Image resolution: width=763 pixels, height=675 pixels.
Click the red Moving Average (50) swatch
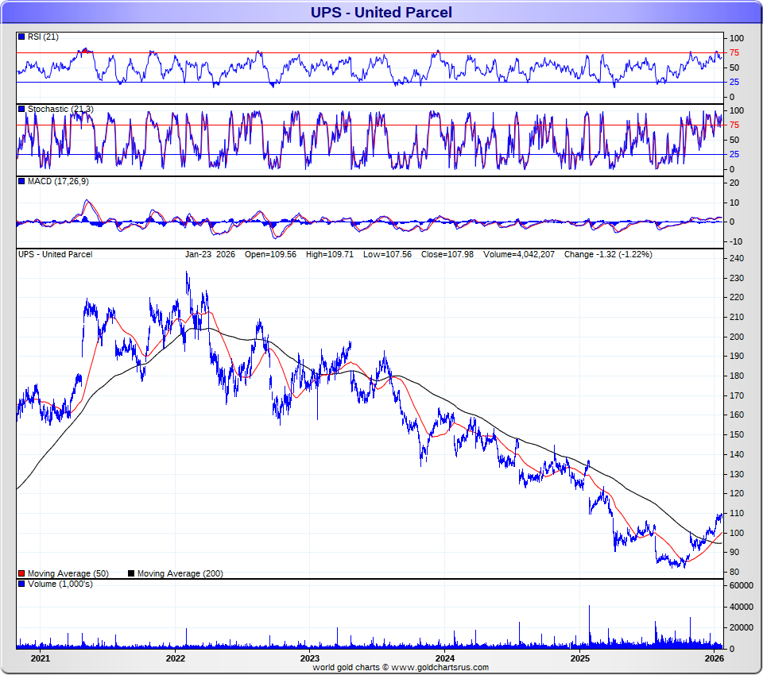[21, 573]
